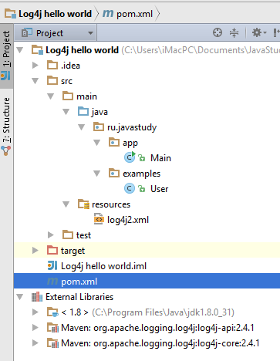Click the java source folder icon
Image resolution: width=280 pixels, height=361 pixels.
(83, 111)
